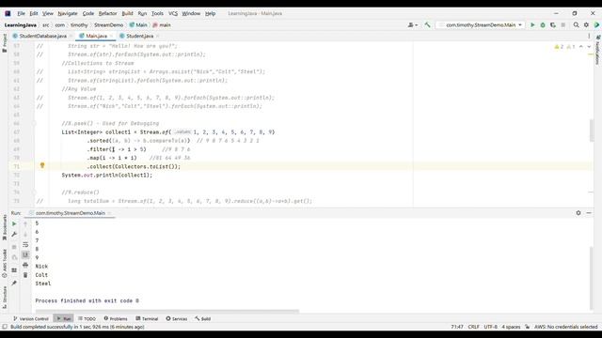Click the status bar tool-window toggle icon

click(x=5, y=327)
